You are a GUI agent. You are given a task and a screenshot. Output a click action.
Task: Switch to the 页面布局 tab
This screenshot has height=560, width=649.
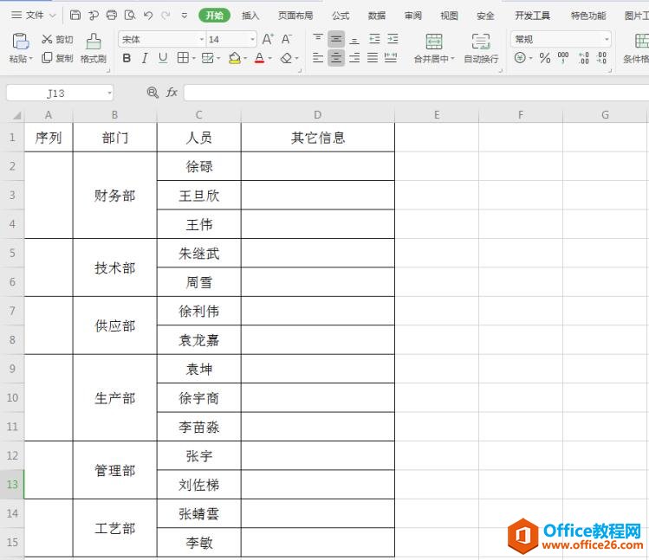[x=295, y=16]
